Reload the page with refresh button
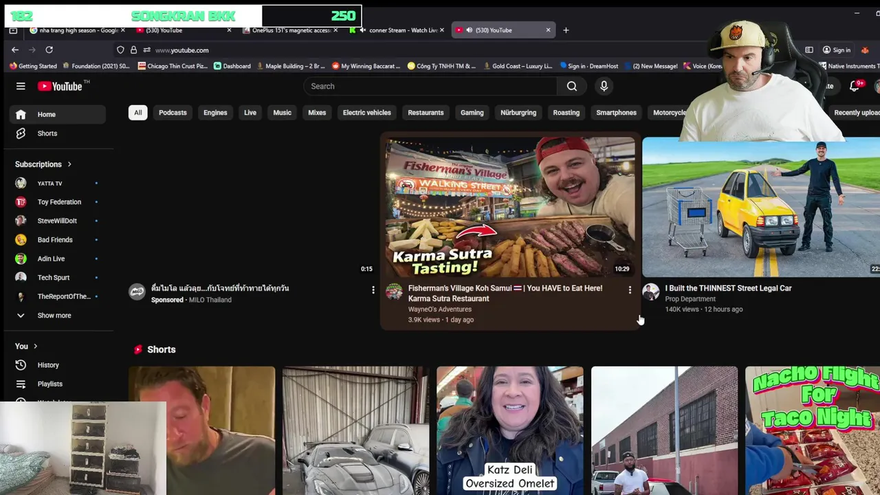Viewport: 880px width, 495px height. coord(49,49)
